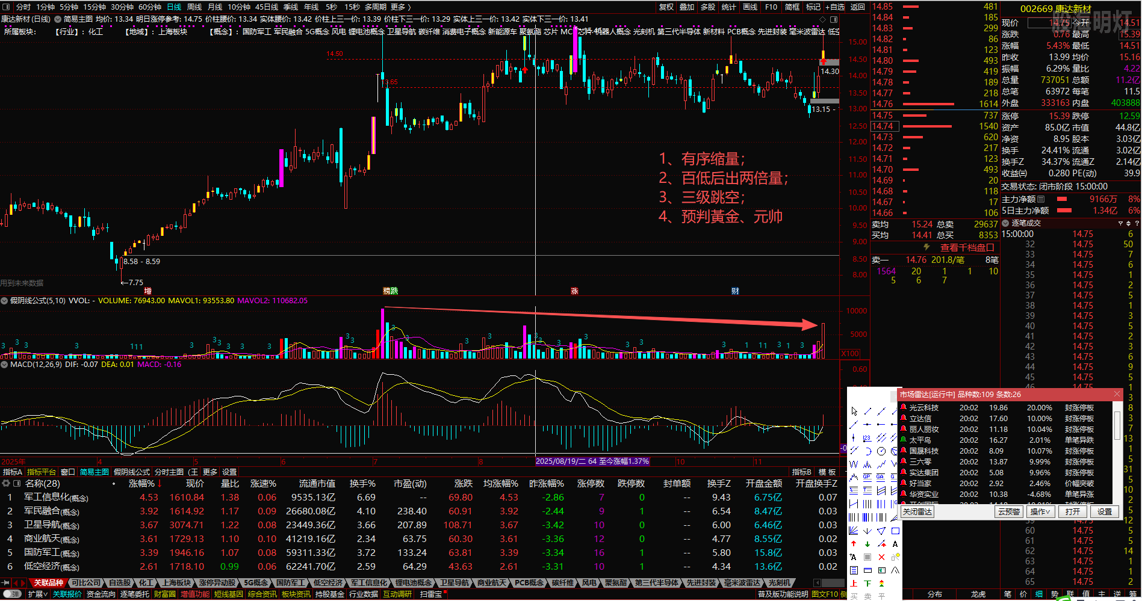1142x601 pixels.
Task: Click the 关闭雷达 button
Action: click(917, 512)
